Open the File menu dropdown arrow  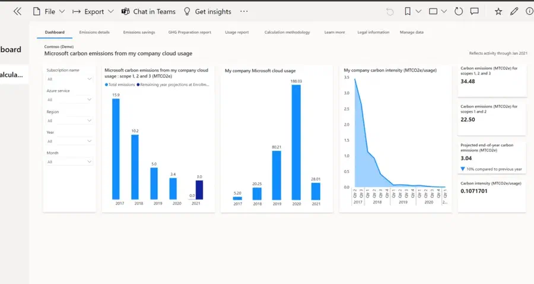point(62,12)
